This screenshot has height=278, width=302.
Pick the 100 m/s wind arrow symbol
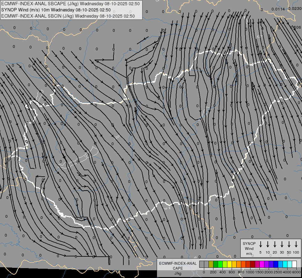coord(296,244)
